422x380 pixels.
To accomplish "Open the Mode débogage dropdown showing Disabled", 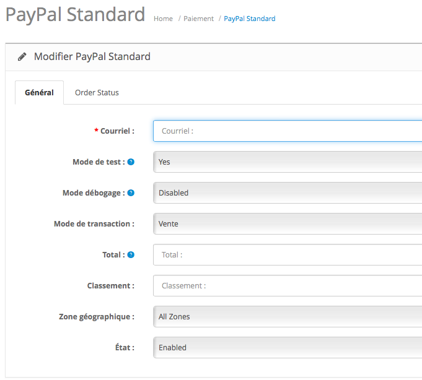I will click(288, 193).
